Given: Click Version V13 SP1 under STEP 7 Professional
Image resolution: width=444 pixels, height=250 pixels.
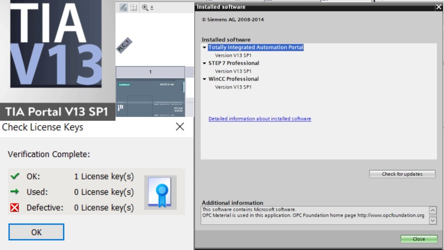Looking at the screenshot, I should pyautogui.click(x=233, y=71).
